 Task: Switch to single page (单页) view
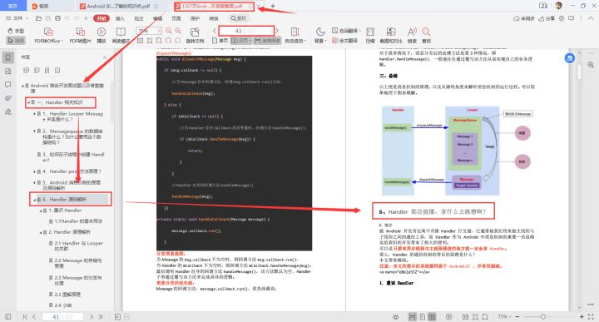[220, 41]
